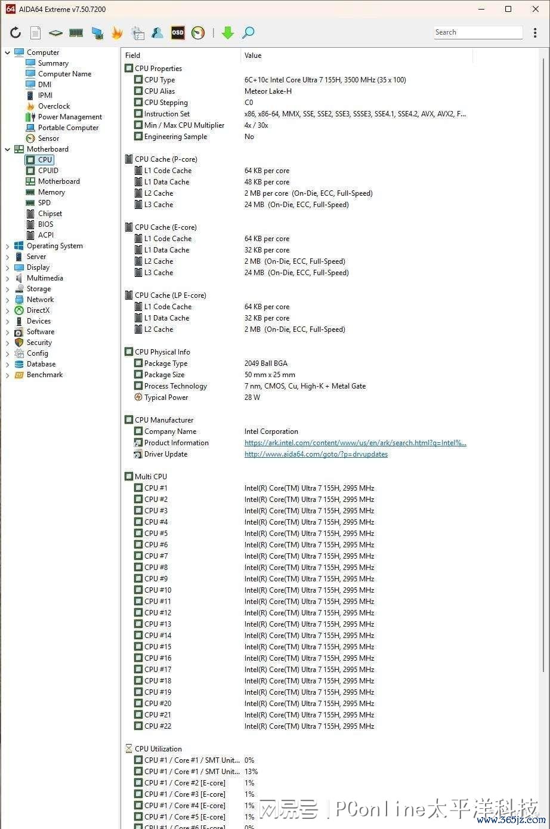Expand the Display category

click(x=8, y=267)
